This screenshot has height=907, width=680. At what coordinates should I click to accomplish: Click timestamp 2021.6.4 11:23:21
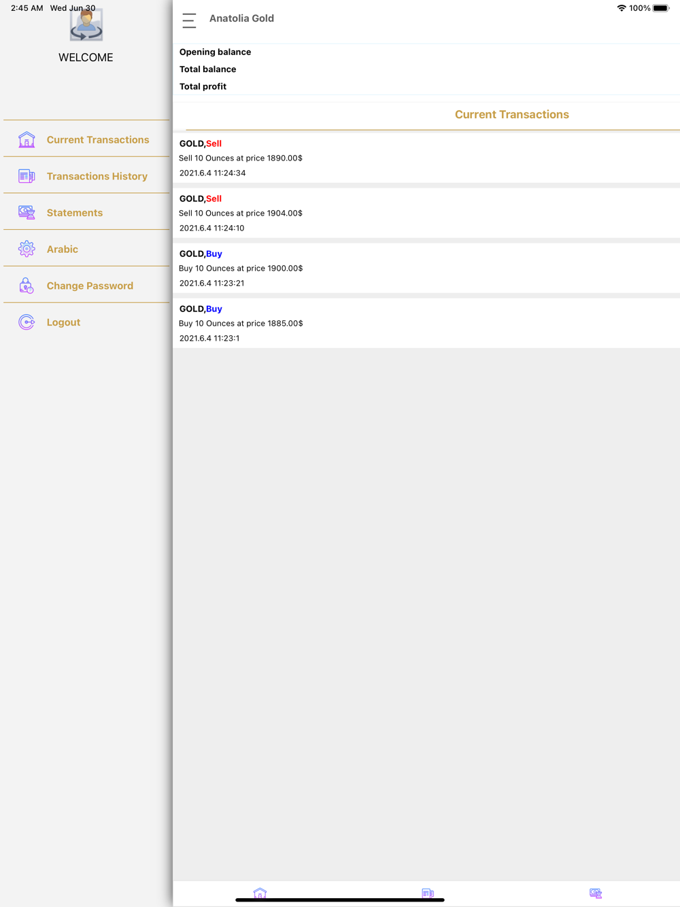pos(211,283)
